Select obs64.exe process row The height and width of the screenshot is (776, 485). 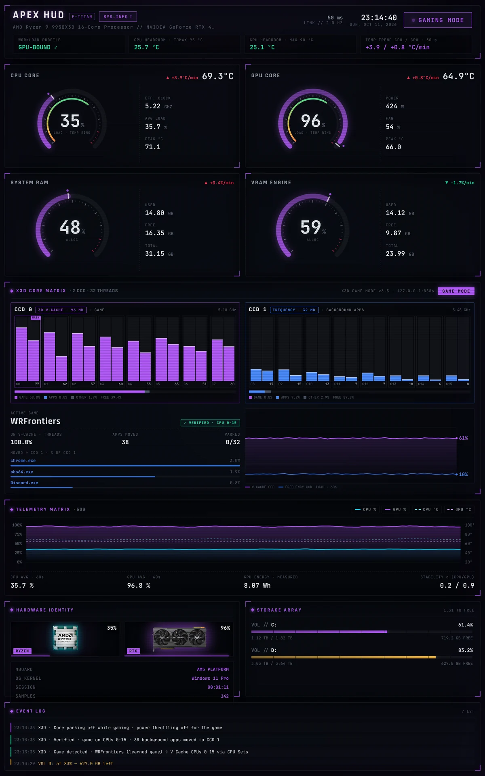(125, 473)
